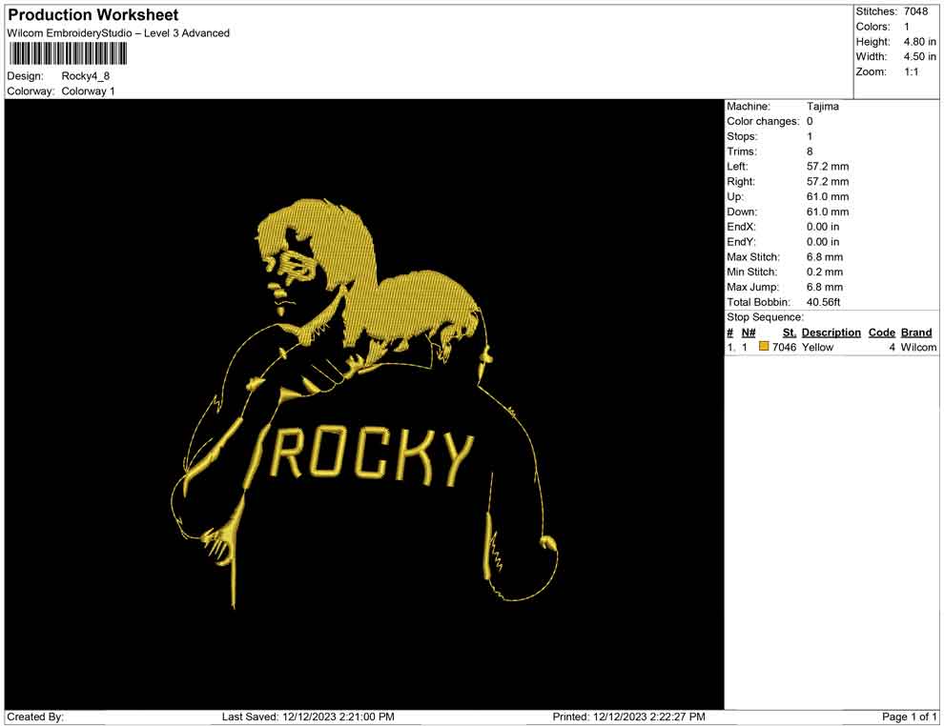Screen dimensions: 944x726
Task: Select the Brand column header
Action: click(x=916, y=333)
